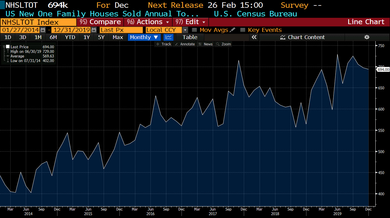Open the Local CCY dropdown arrow
The image size is (390, 218).
pyautogui.click(x=185, y=30)
